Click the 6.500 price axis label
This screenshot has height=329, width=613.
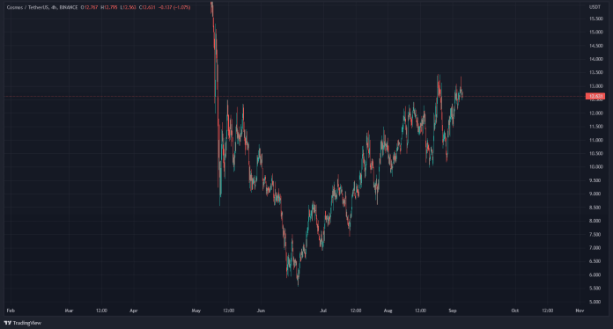pyautogui.click(x=595, y=261)
